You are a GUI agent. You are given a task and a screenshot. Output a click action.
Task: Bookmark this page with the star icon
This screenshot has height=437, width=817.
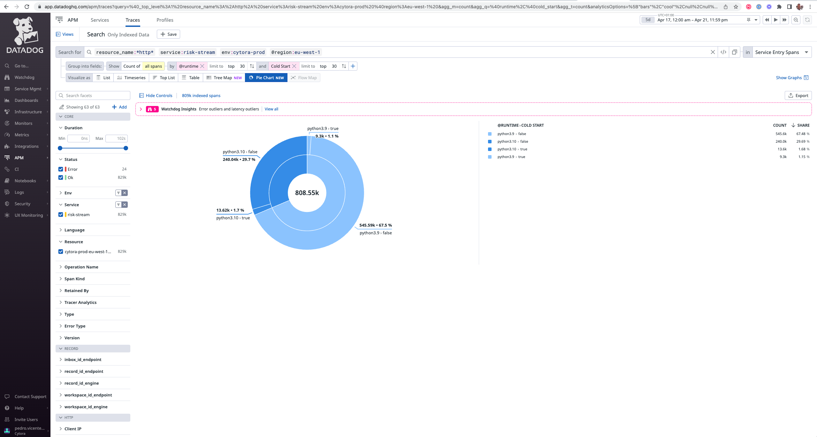pyautogui.click(x=736, y=6)
